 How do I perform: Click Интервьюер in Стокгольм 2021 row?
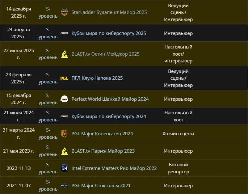pyautogui.click(x=178, y=185)
